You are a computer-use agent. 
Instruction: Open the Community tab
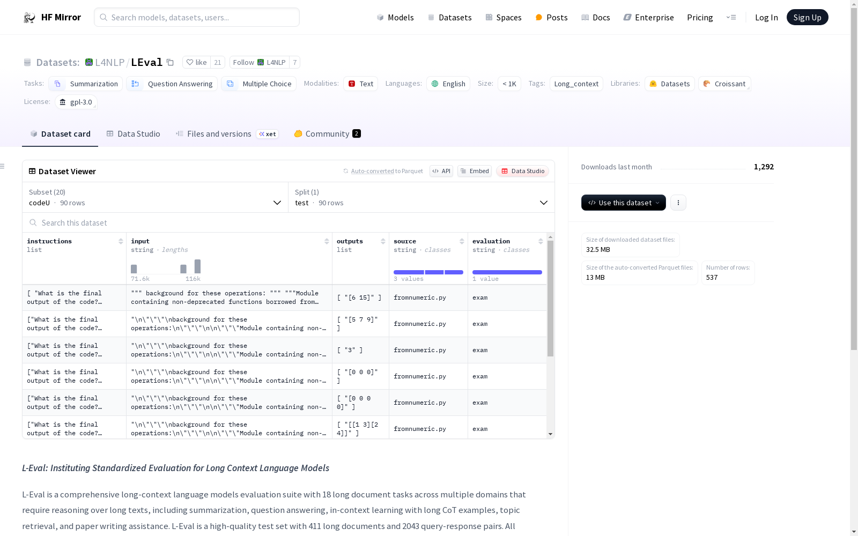327,134
